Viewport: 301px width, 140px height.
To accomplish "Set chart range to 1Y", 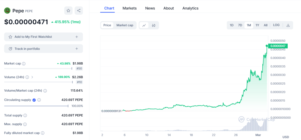I will [x=257, y=25].
